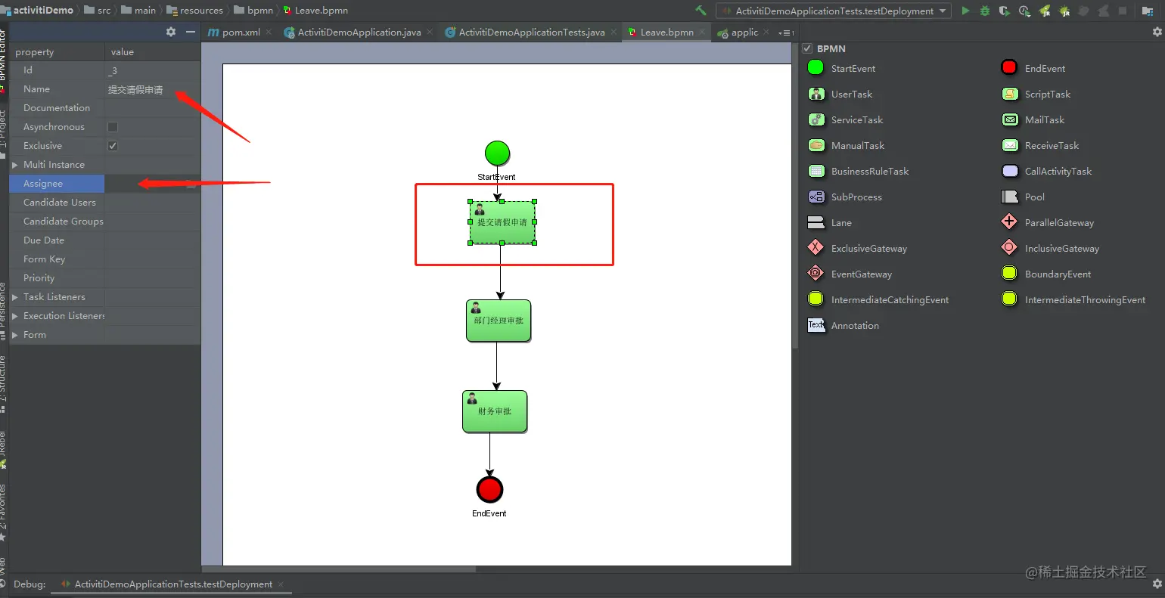
Task: Toggle the Asynchronous property checkbox
Action: coord(113,127)
